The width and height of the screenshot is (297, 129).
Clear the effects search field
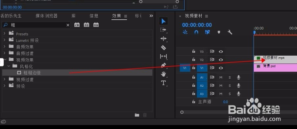[68, 25]
